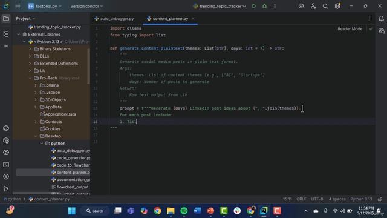Collapse Python 3.13 interpreter node
387x218 pixels.
[x=24, y=42]
